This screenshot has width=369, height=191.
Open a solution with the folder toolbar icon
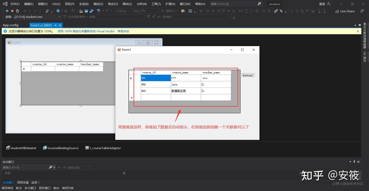pyautogui.click(x=80, y=11)
